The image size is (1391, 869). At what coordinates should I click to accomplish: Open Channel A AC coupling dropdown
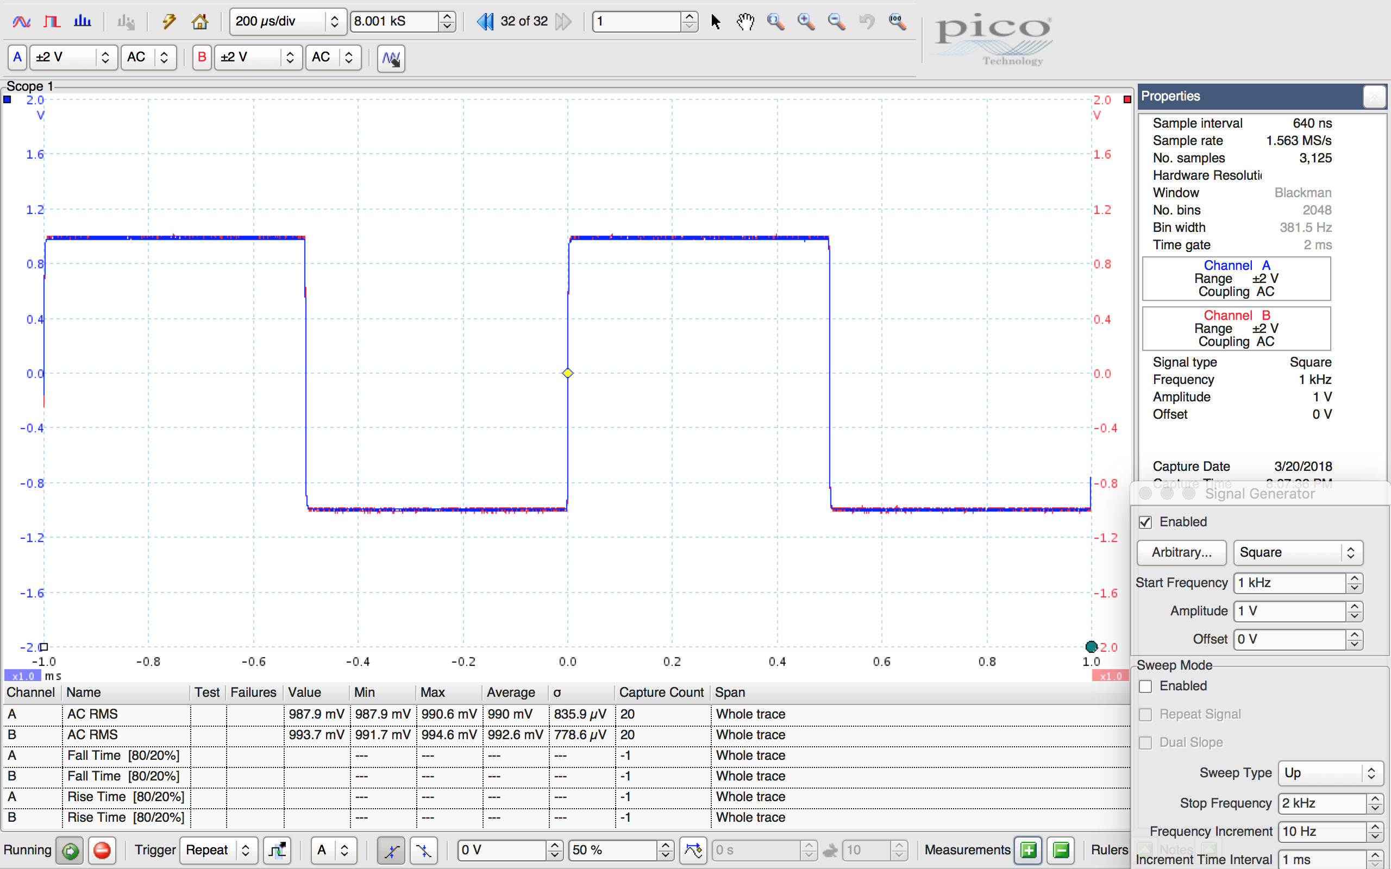pos(149,58)
